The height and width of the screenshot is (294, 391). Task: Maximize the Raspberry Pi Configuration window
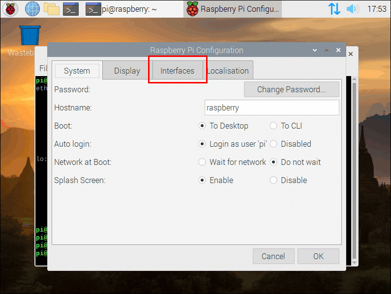(x=327, y=50)
